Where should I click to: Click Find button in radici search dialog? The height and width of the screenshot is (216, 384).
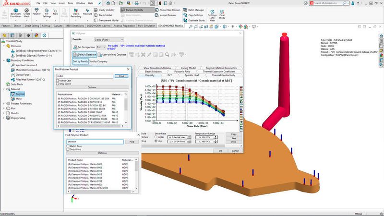[x=121, y=76]
